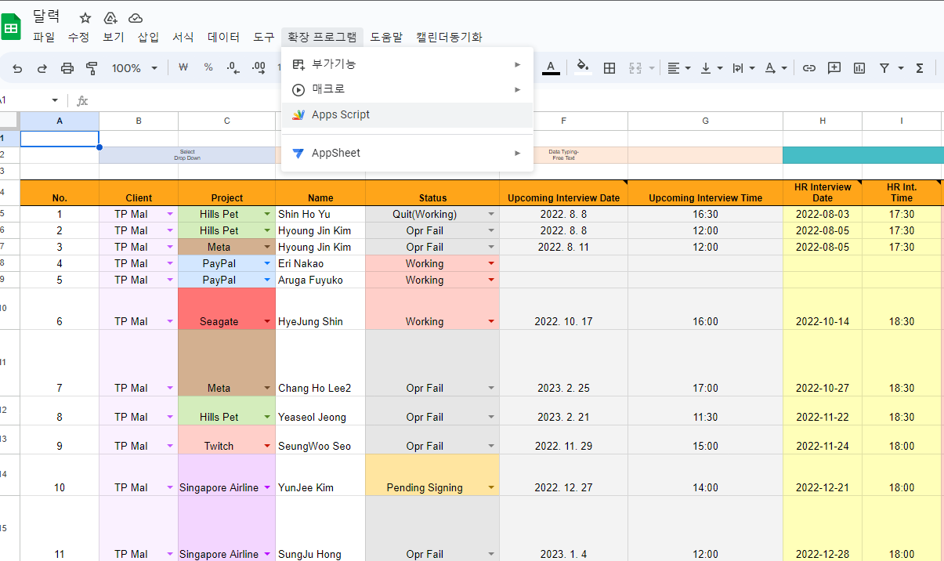Select cell with Chang Ho Lee2
944x561 pixels.
coord(320,363)
